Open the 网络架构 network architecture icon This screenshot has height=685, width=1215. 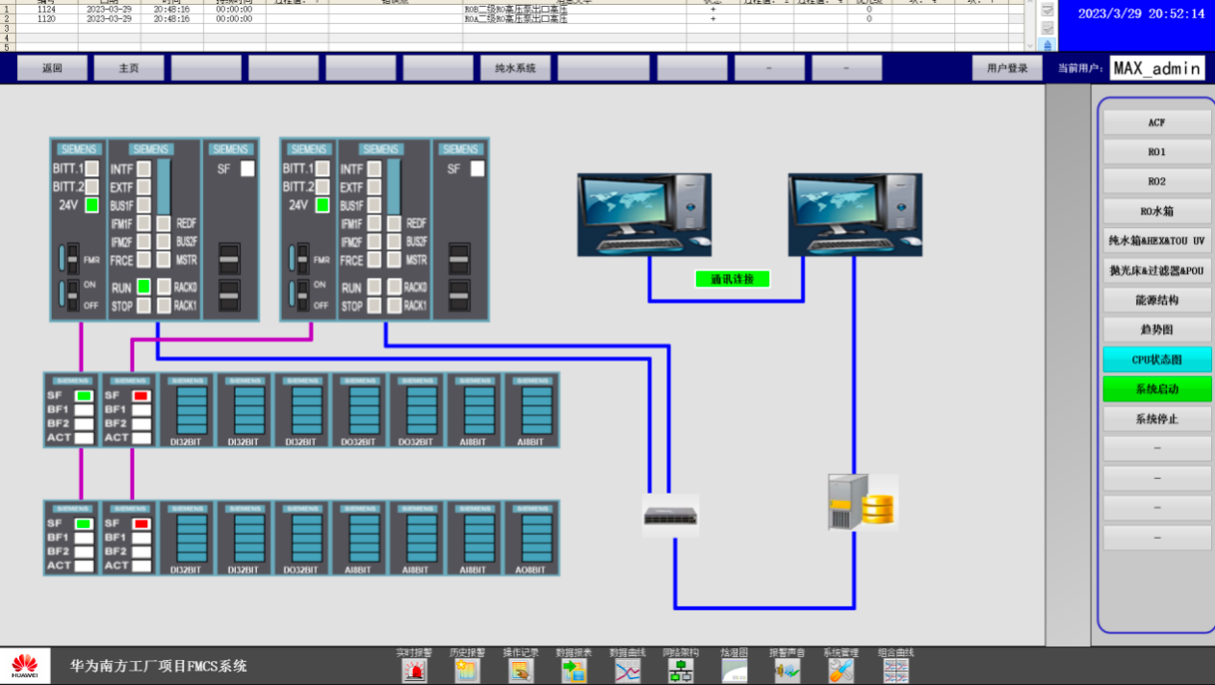(681, 671)
